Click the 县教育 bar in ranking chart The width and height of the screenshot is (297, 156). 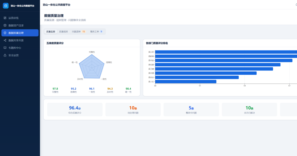pos(226,56)
